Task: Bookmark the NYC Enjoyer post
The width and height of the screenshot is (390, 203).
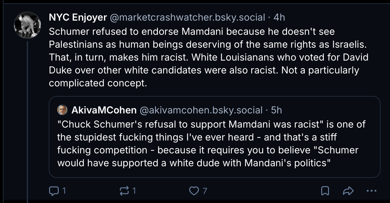Action: [x=325, y=191]
